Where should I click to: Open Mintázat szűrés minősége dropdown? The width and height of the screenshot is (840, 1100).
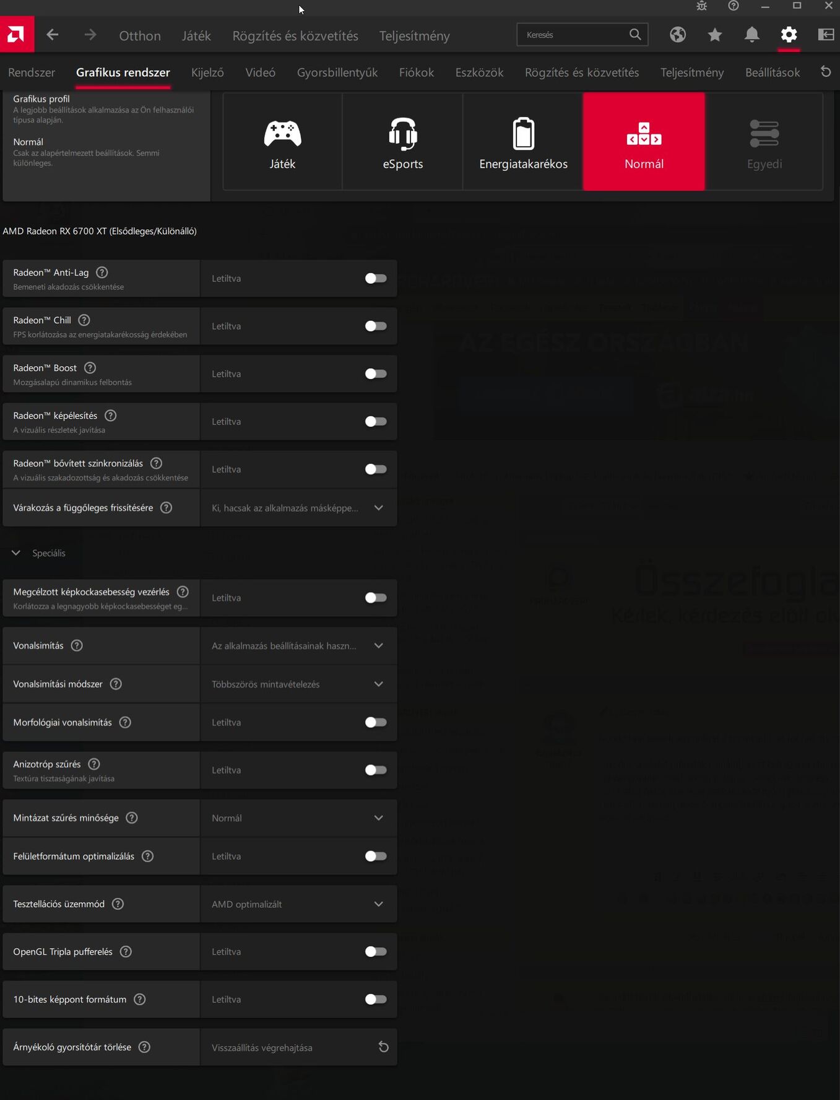point(298,818)
